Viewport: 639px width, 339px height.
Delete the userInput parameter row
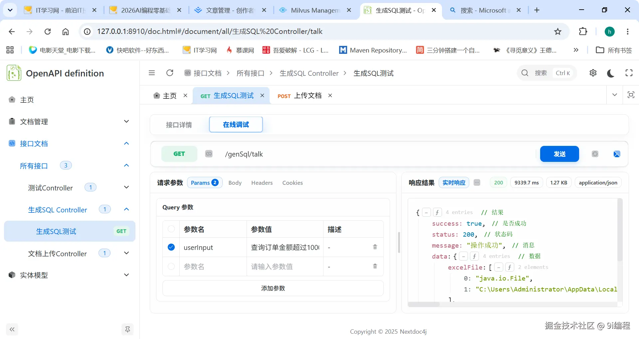pyautogui.click(x=375, y=247)
